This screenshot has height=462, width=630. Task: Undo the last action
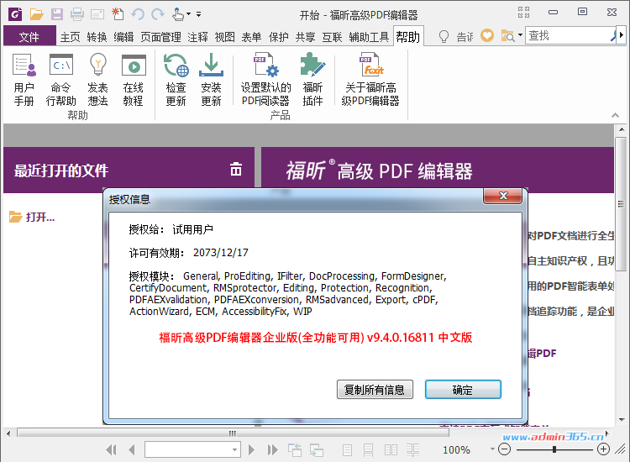(x=138, y=14)
